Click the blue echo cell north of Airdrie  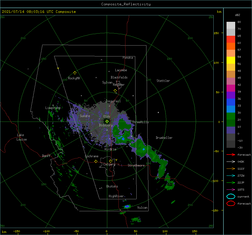pyautogui.click(x=123, y=139)
